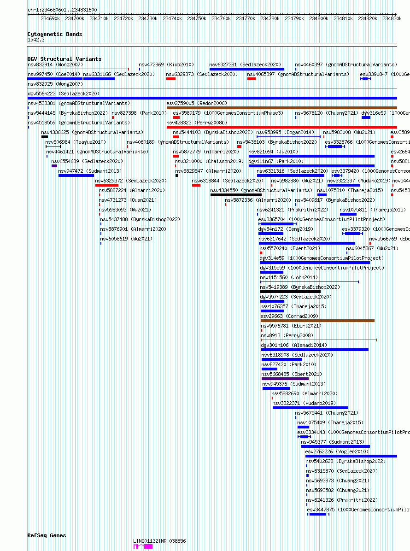Click the nsv6317642 (Sedlazeck2020) label

click(x=294, y=239)
